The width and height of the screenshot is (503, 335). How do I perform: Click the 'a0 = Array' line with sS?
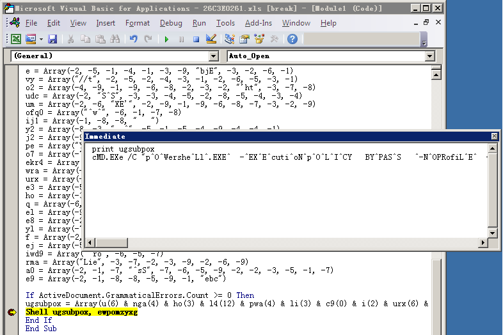click(180, 270)
